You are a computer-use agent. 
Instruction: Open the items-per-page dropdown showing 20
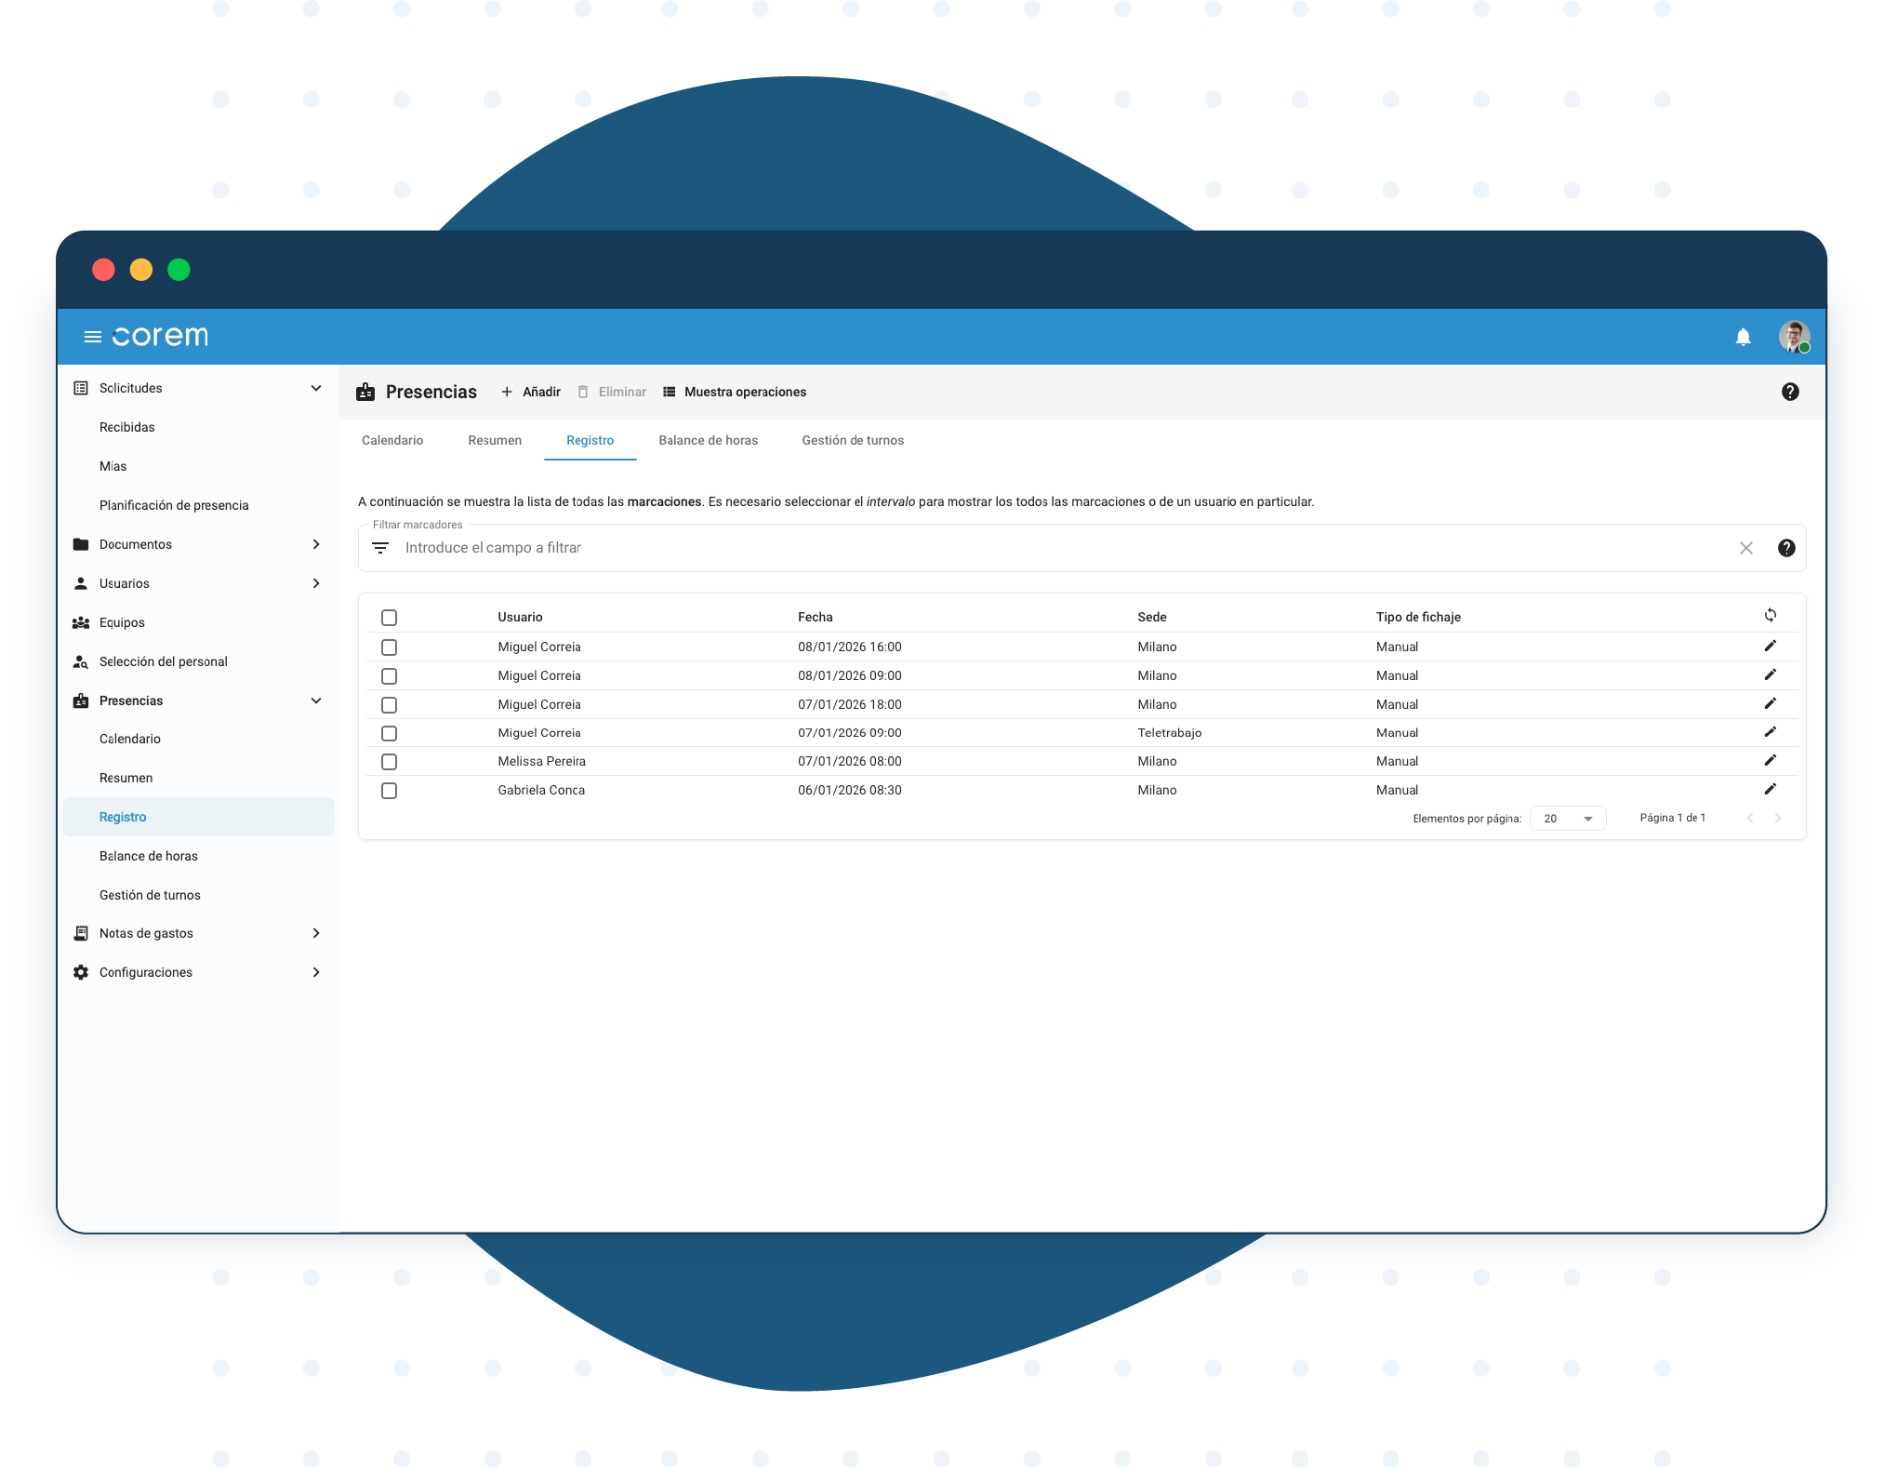pos(1567,819)
